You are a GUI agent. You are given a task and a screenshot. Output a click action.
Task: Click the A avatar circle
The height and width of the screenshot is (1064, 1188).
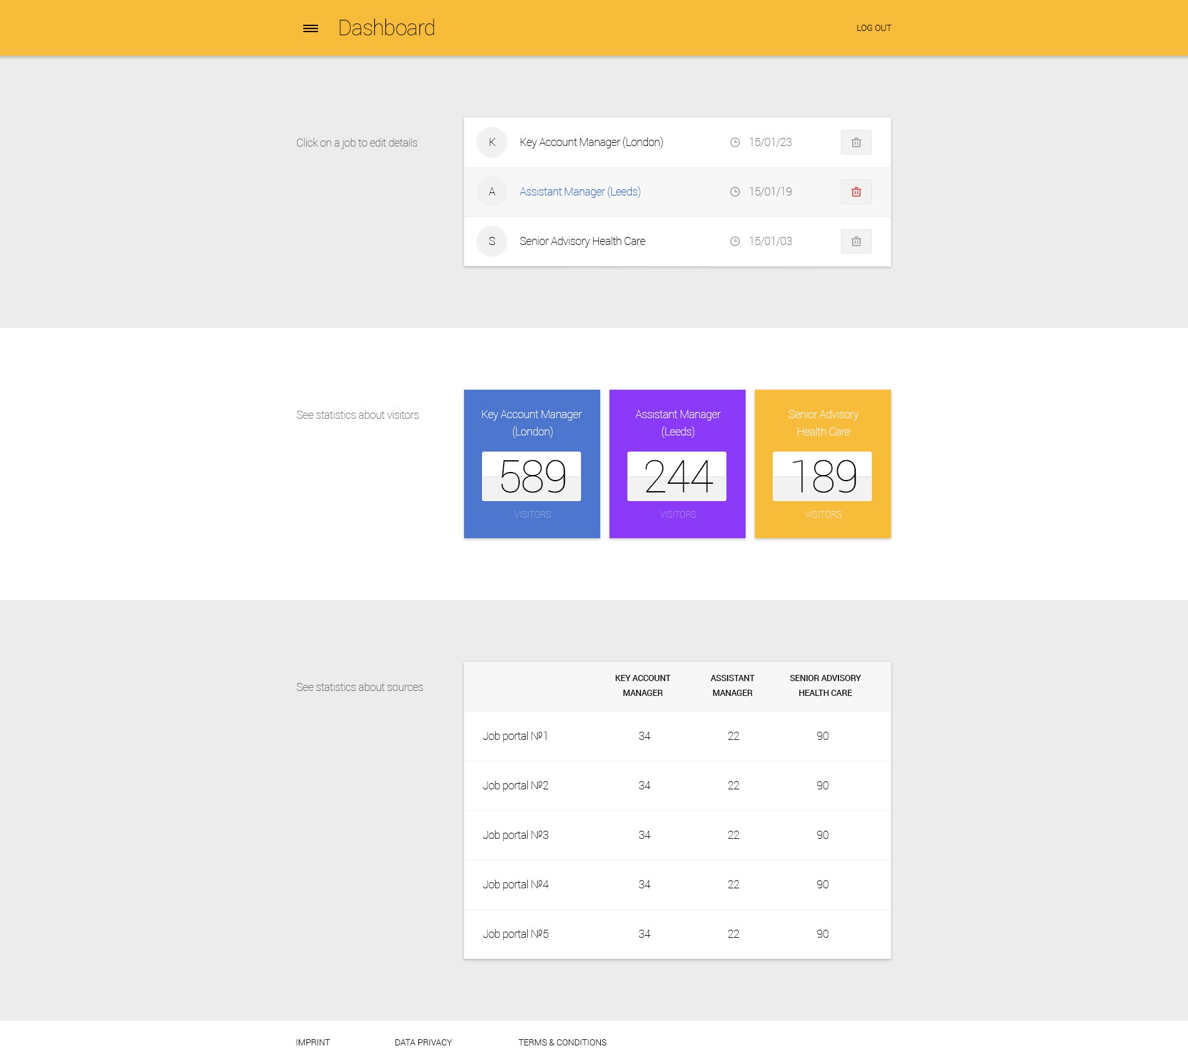tap(492, 192)
